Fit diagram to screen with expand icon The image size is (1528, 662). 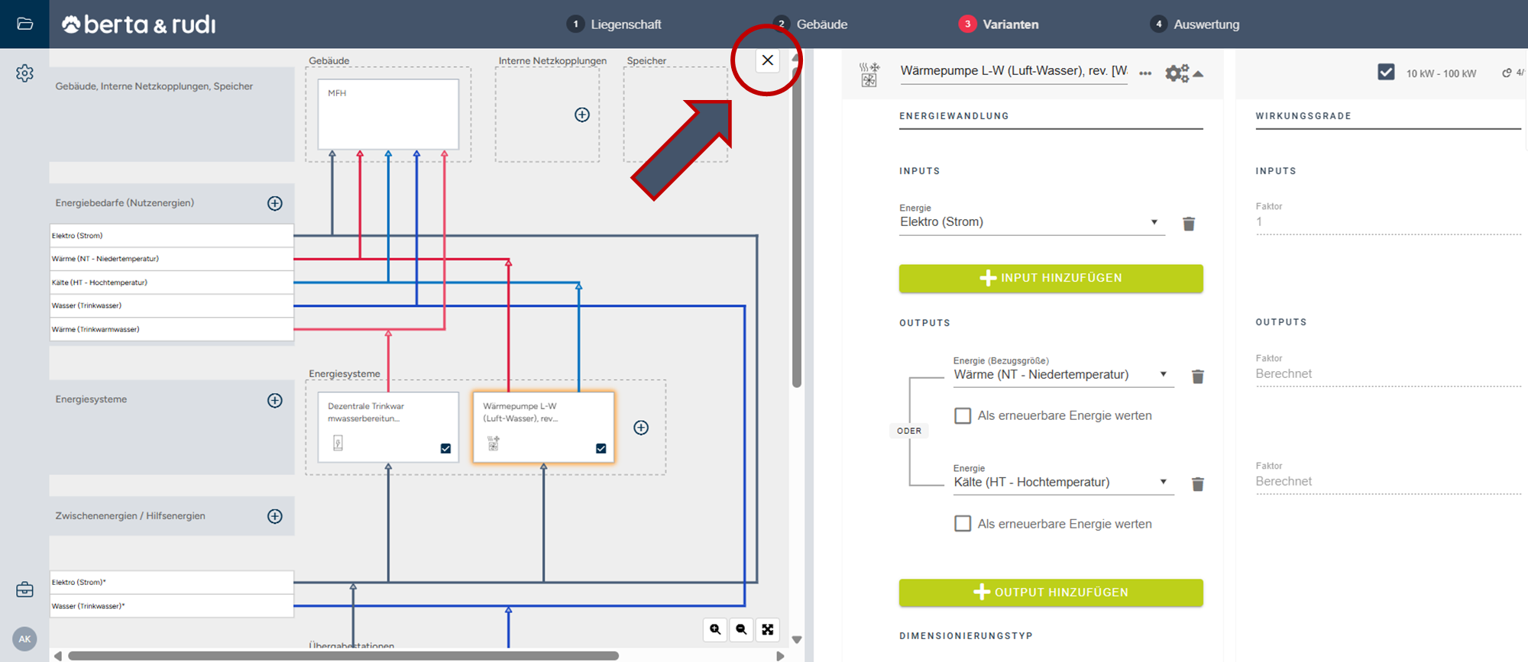(x=768, y=629)
